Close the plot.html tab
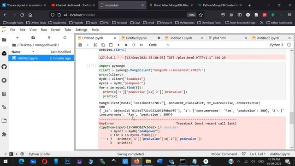 246,38
